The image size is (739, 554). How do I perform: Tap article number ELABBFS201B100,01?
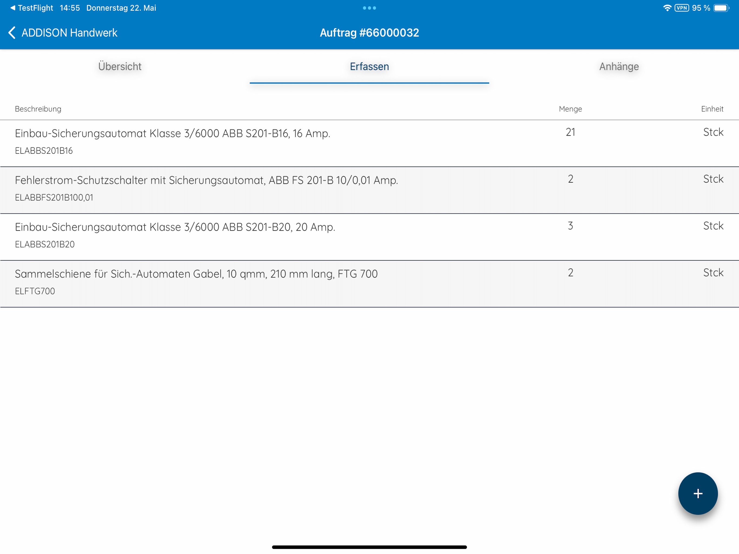tap(54, 197)
